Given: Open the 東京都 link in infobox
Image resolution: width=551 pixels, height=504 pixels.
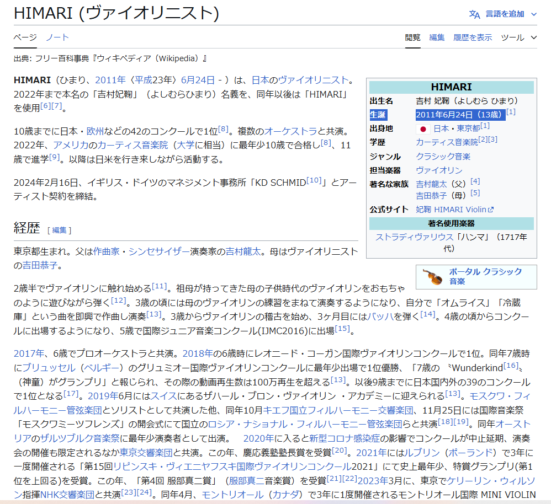Looking at the screenshot, I should (x=468, y=129).
